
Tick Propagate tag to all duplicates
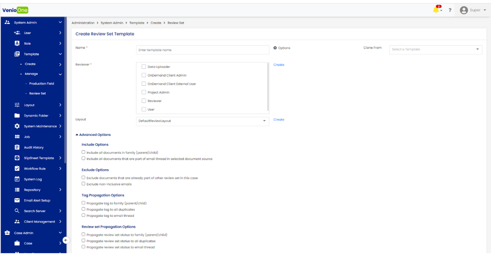(x=84, y=209)
